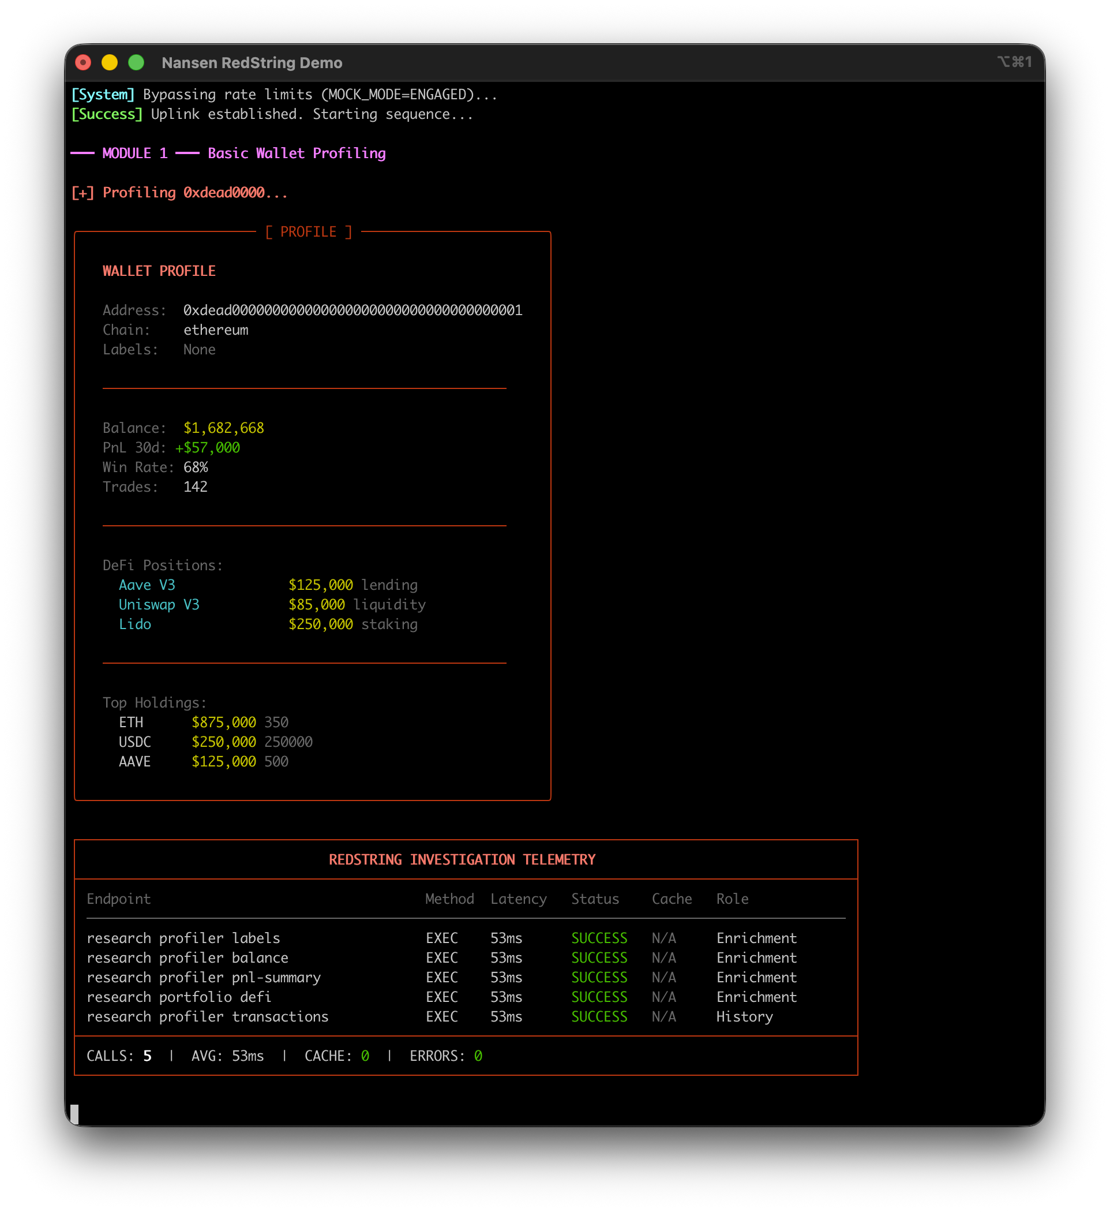Click the $85,000 liquidity amount
This screenshot has width=1110, height=1212.
[317, 605]
